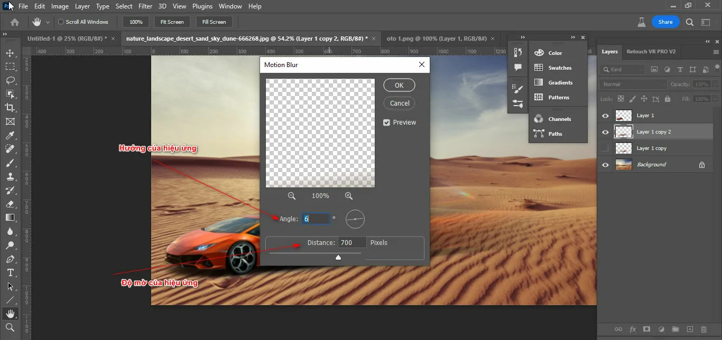The height and width of the screenshot is (340, 722).
Task: Click the Fit Screen button
Action: tap(172, 22)
